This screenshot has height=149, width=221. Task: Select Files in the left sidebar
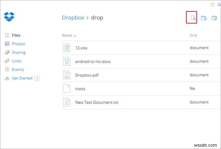(x=16, y=35)
